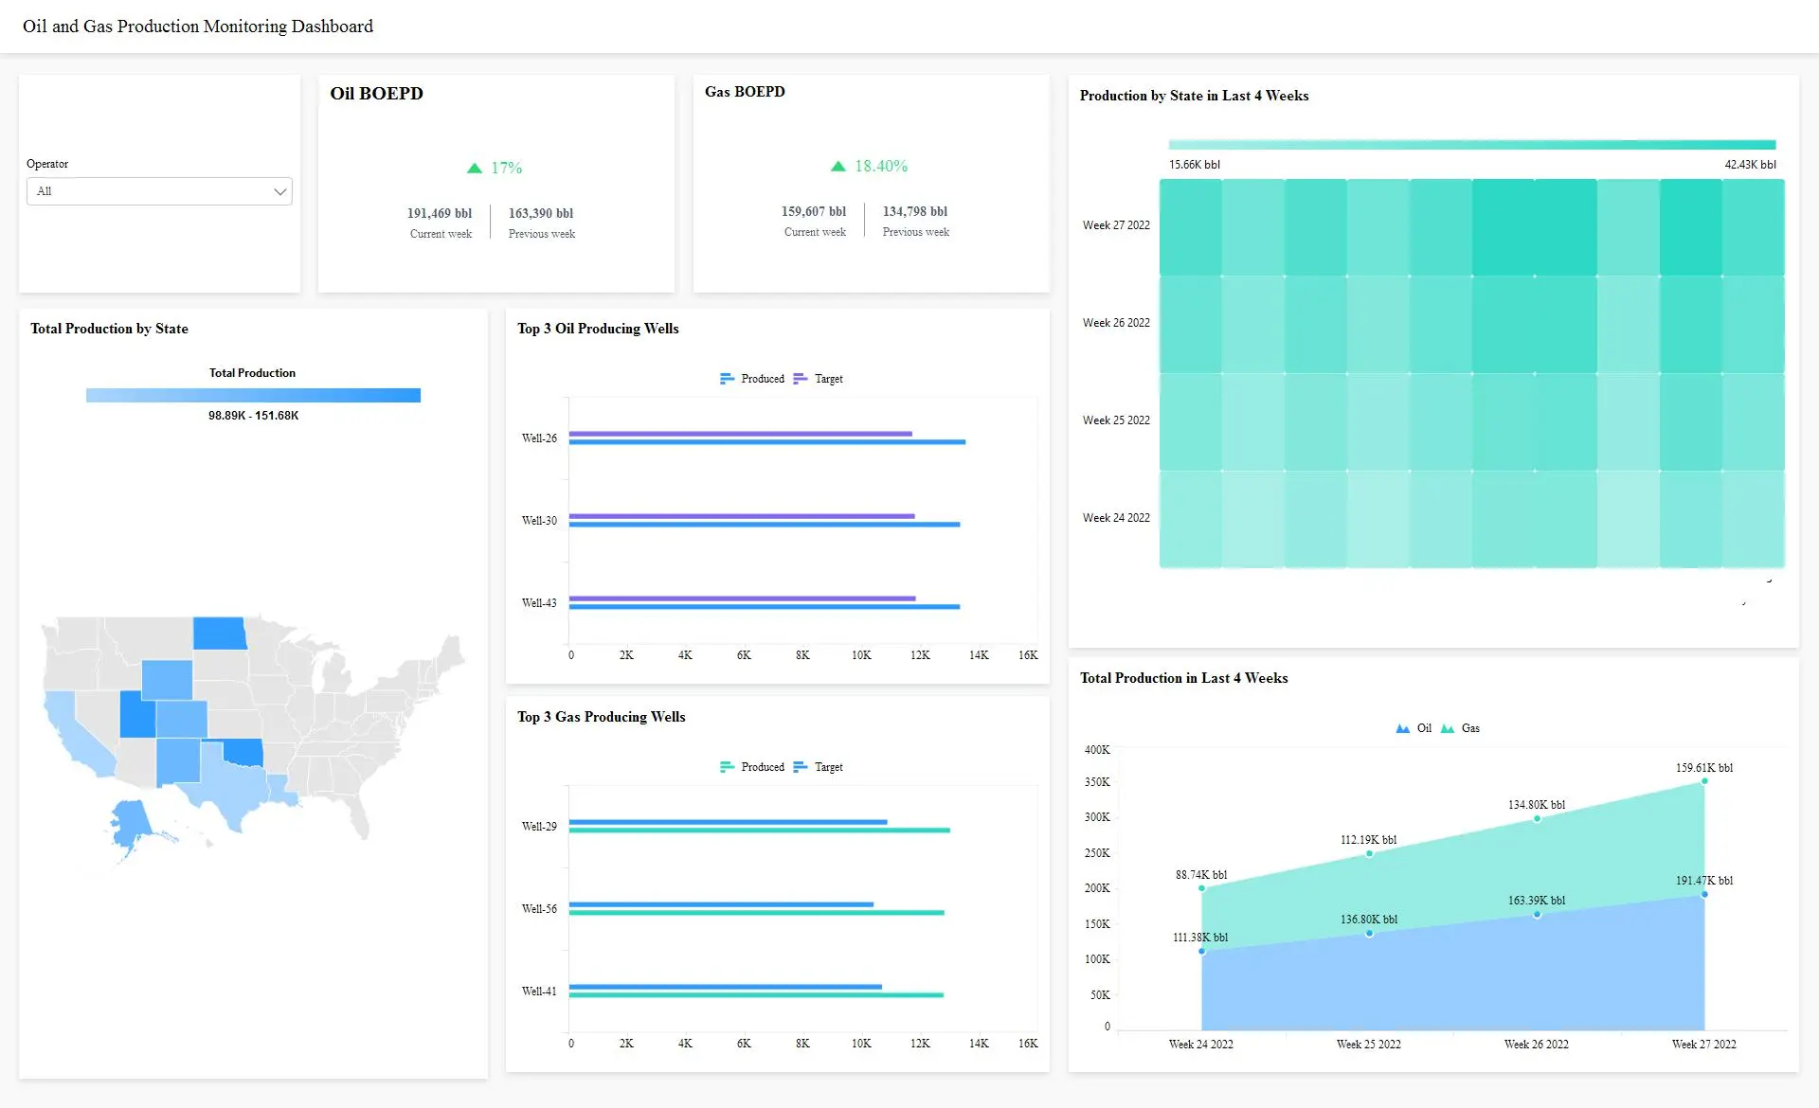Click the Well-41 label in the gas wells chart
The image size is (1819, 1108).
[538, 990]
